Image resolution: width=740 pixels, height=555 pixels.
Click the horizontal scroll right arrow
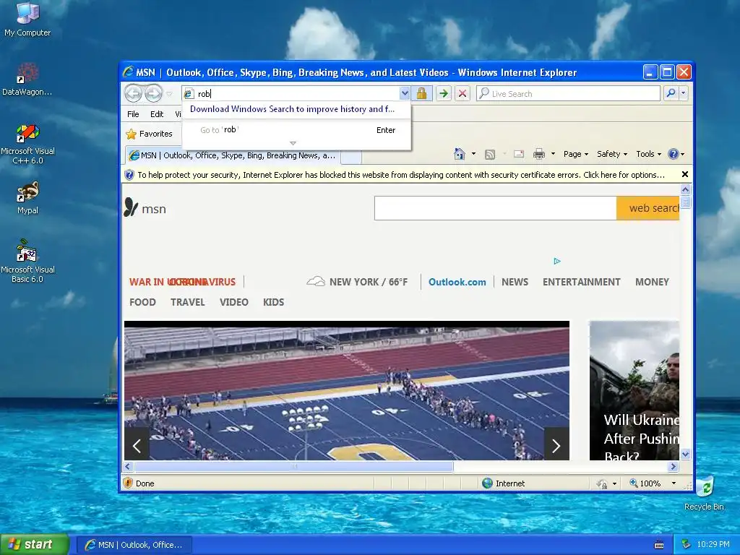tap(673, 466)
